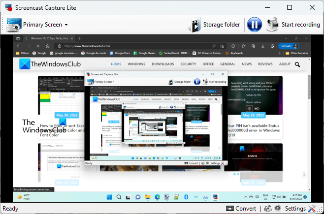Close the Windows 11/10 Tips tab
Image resolution: width=324 pixels, height=214 pixels.
point(72,38)
